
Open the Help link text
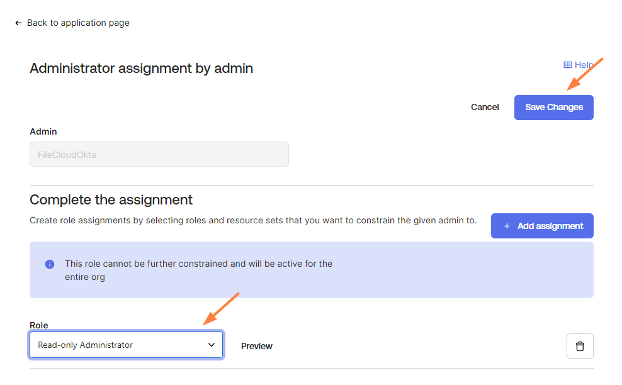pyautogui.click(x=583, y=65)
